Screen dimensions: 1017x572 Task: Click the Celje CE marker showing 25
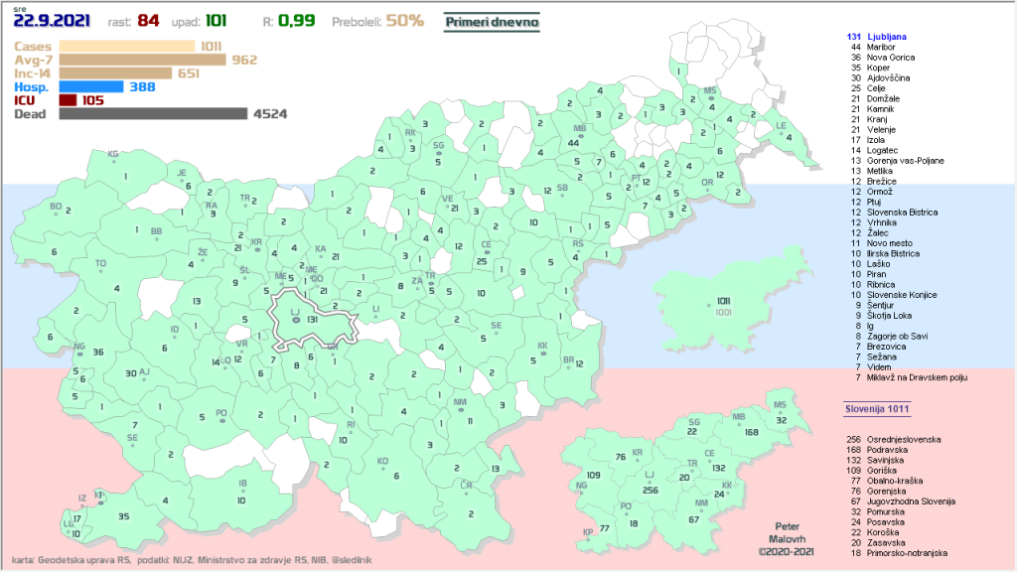486,254
